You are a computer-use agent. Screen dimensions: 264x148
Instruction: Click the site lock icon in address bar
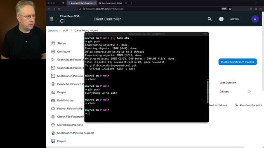84,9
